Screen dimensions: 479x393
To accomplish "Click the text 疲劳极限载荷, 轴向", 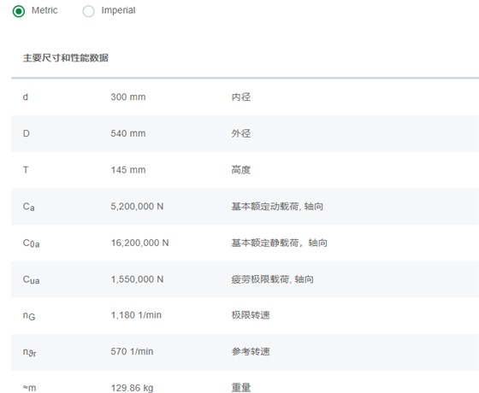I will pos(273,279).
